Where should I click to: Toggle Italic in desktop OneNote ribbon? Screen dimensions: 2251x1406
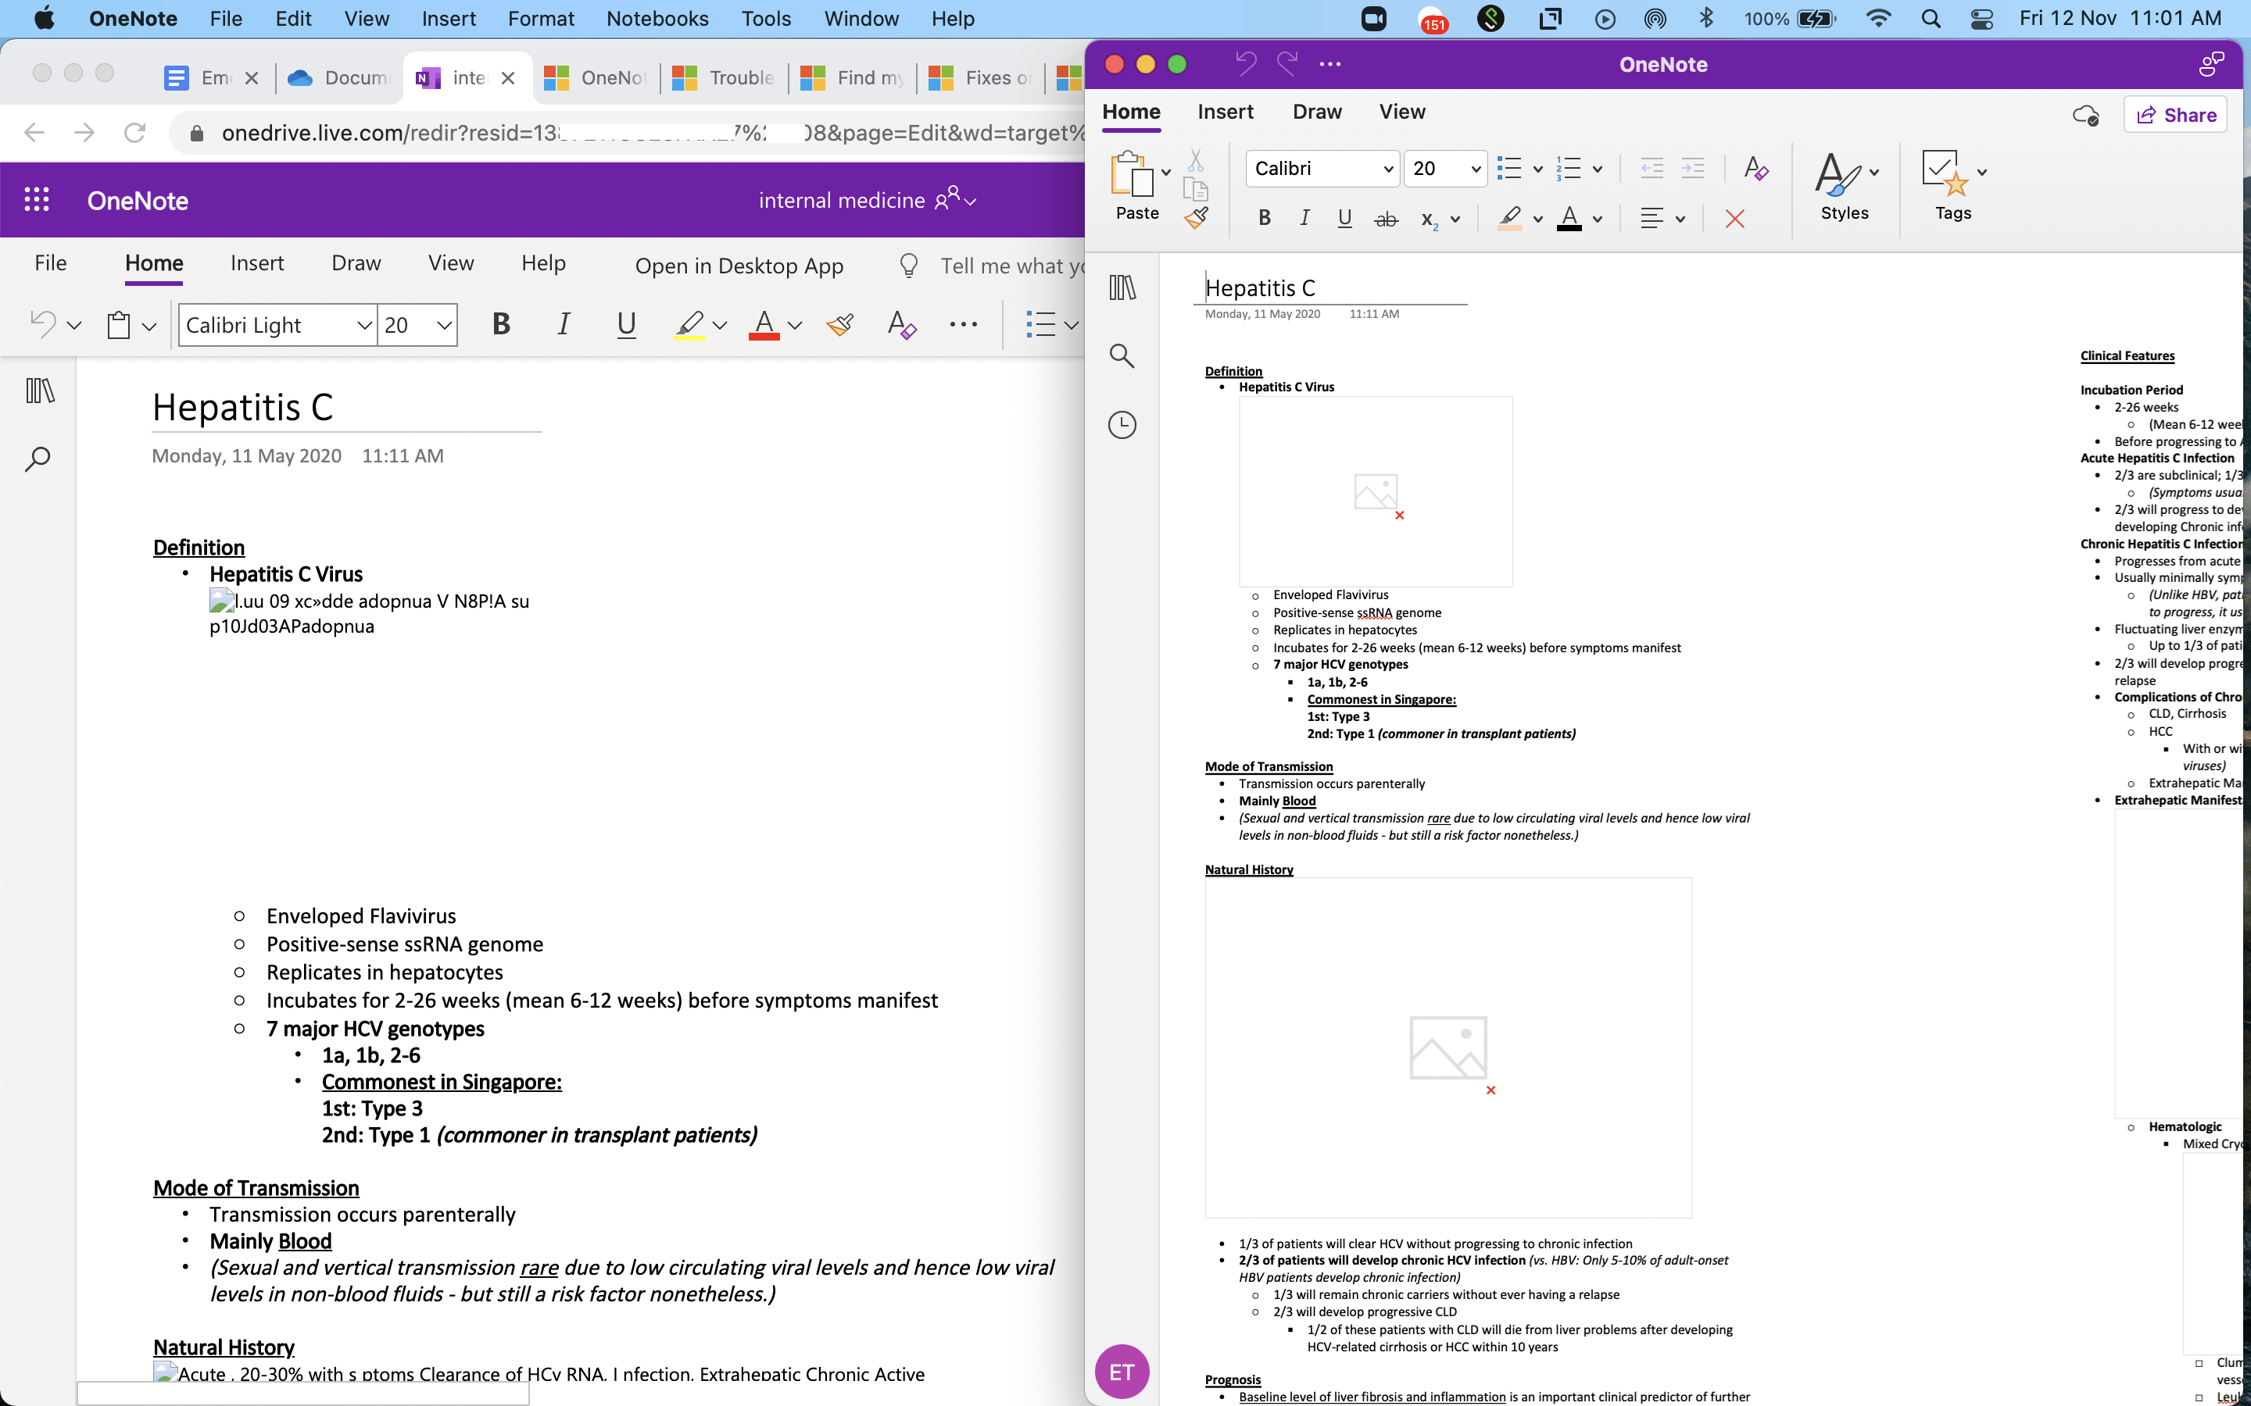pyautogui.click(x=1305, y=218)
